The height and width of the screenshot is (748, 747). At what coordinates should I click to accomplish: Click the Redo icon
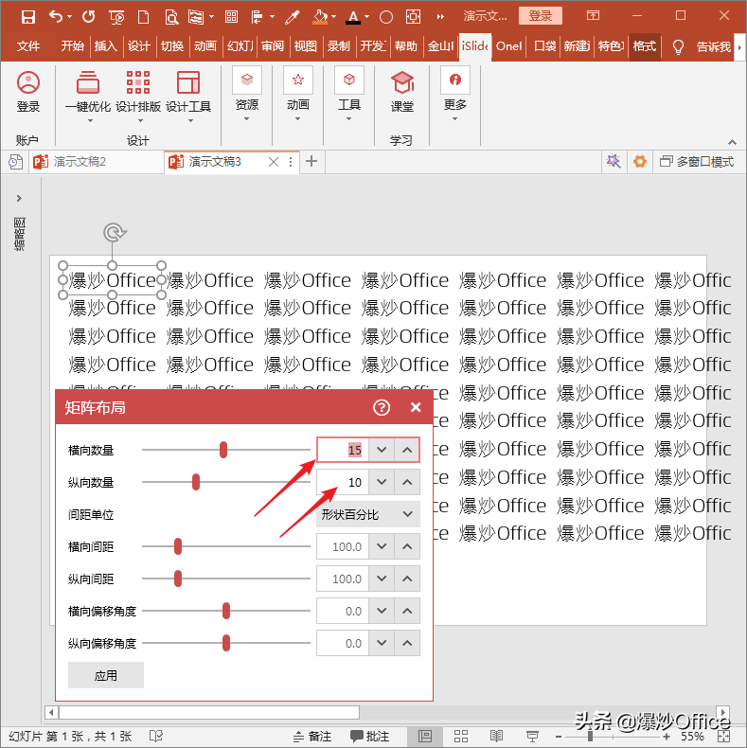pyautogui.click(x=88, y=17)
